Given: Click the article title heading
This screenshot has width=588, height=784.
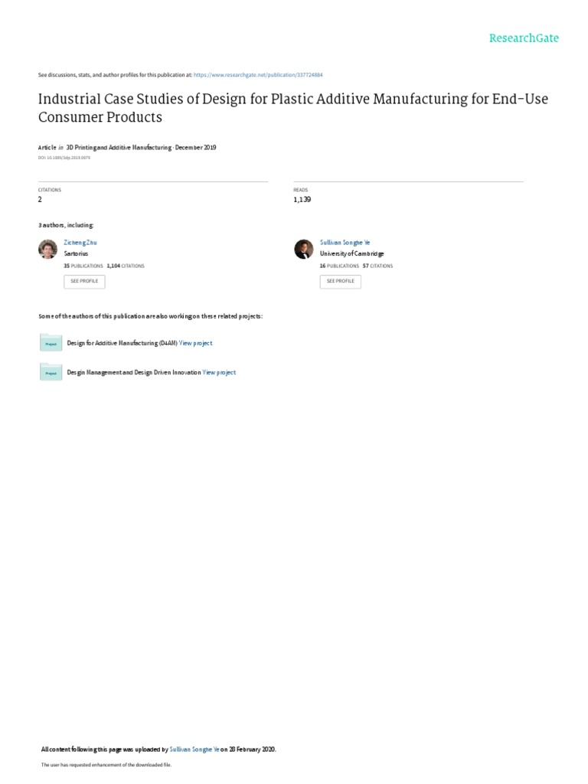Looking at the screenshot, I should coord(293,107).
